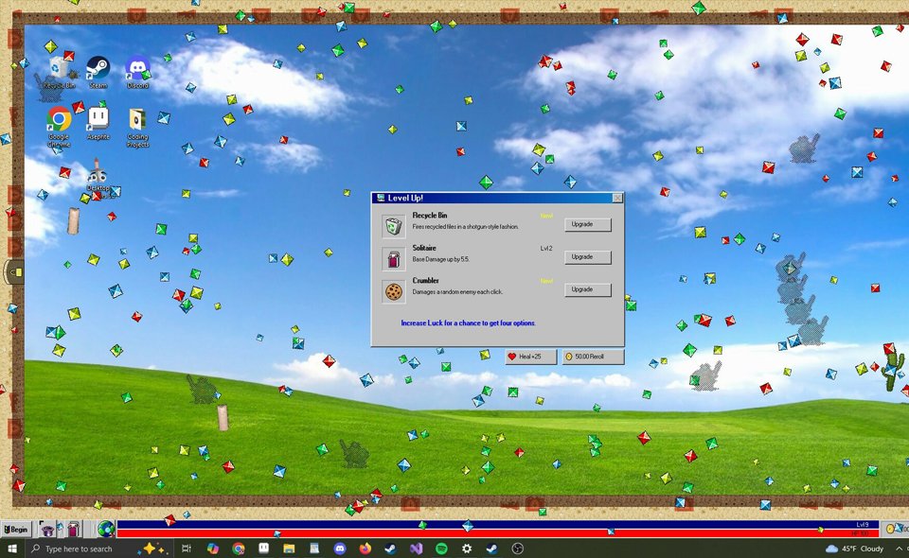Screen dimensions: 909x558
Task: Click the Solitaire jar icon in game taskbar
Action: [x=73, y=529]
